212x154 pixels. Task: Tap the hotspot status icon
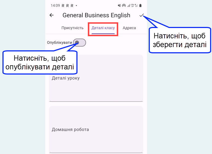coord(124,5)
